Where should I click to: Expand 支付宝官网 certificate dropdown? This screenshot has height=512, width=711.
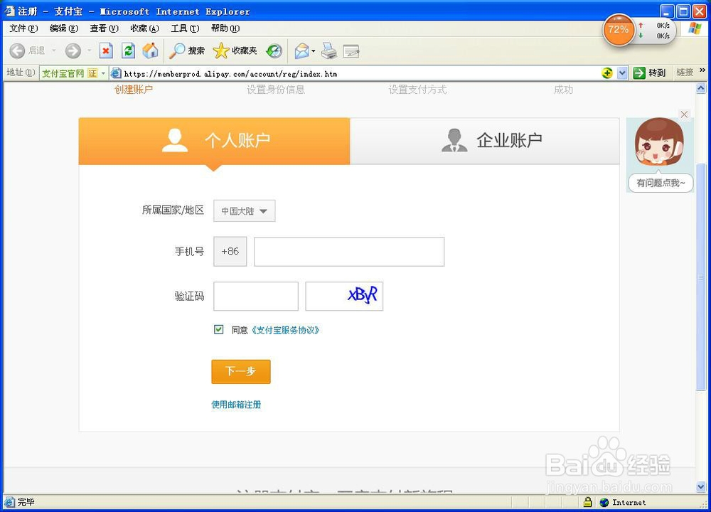tap(103, 73)
